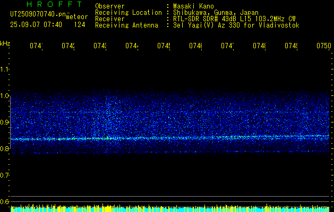Click the cyan-yellow signal level strip

pyautogui.click(x=170, y=208)
